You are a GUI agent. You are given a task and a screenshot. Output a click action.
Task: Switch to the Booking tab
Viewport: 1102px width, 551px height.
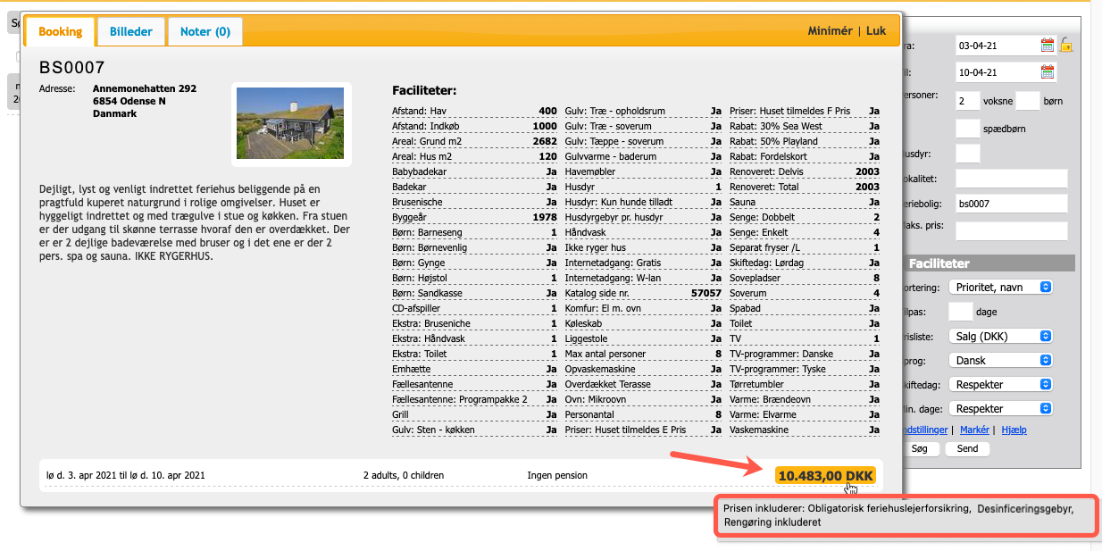click(x=60, y=31)
